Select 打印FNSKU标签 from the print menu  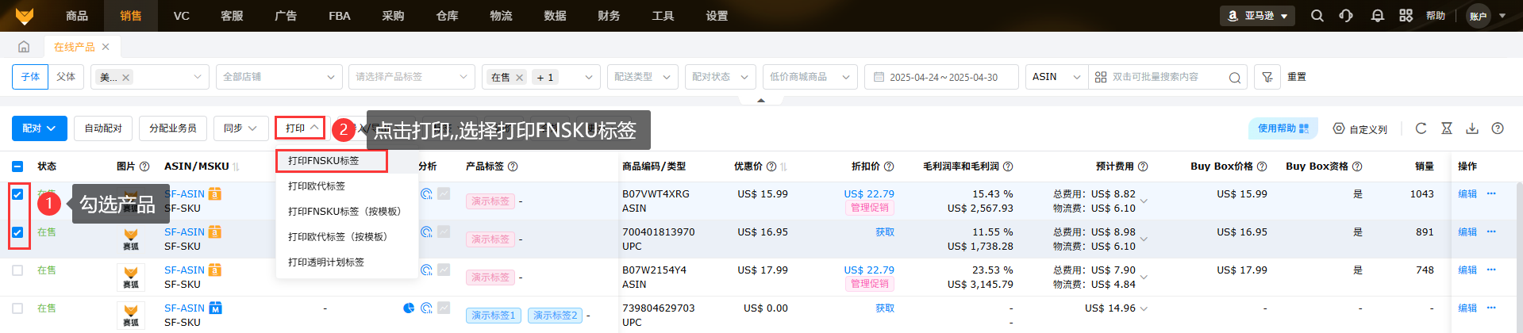point(324,161)
